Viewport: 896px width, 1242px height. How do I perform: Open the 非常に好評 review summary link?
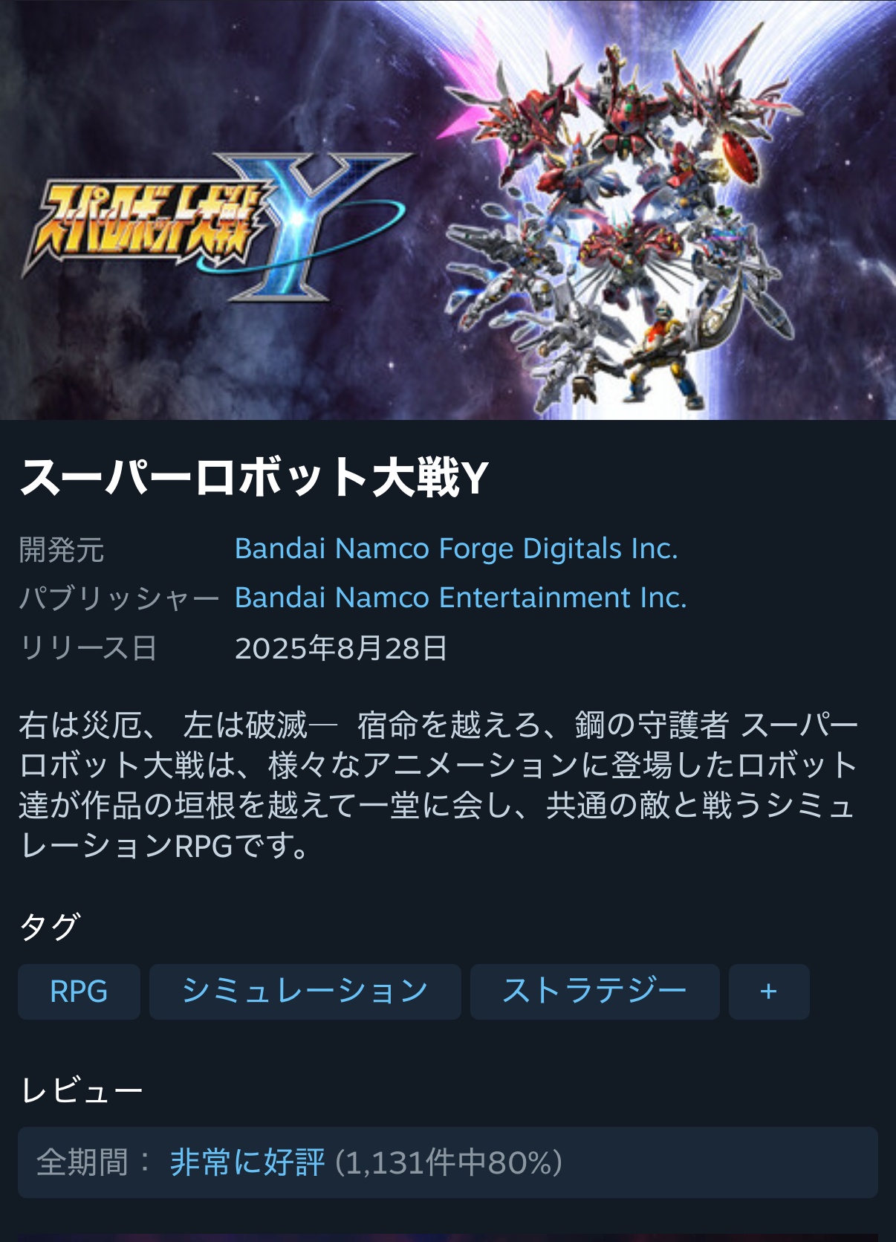247,1162
